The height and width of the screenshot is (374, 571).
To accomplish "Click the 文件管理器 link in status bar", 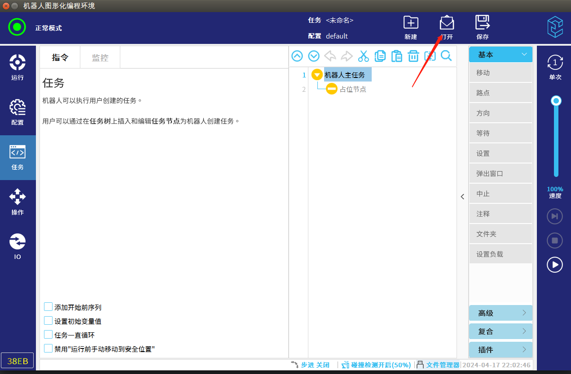I will pyautogui.click(x=442, y=365).
